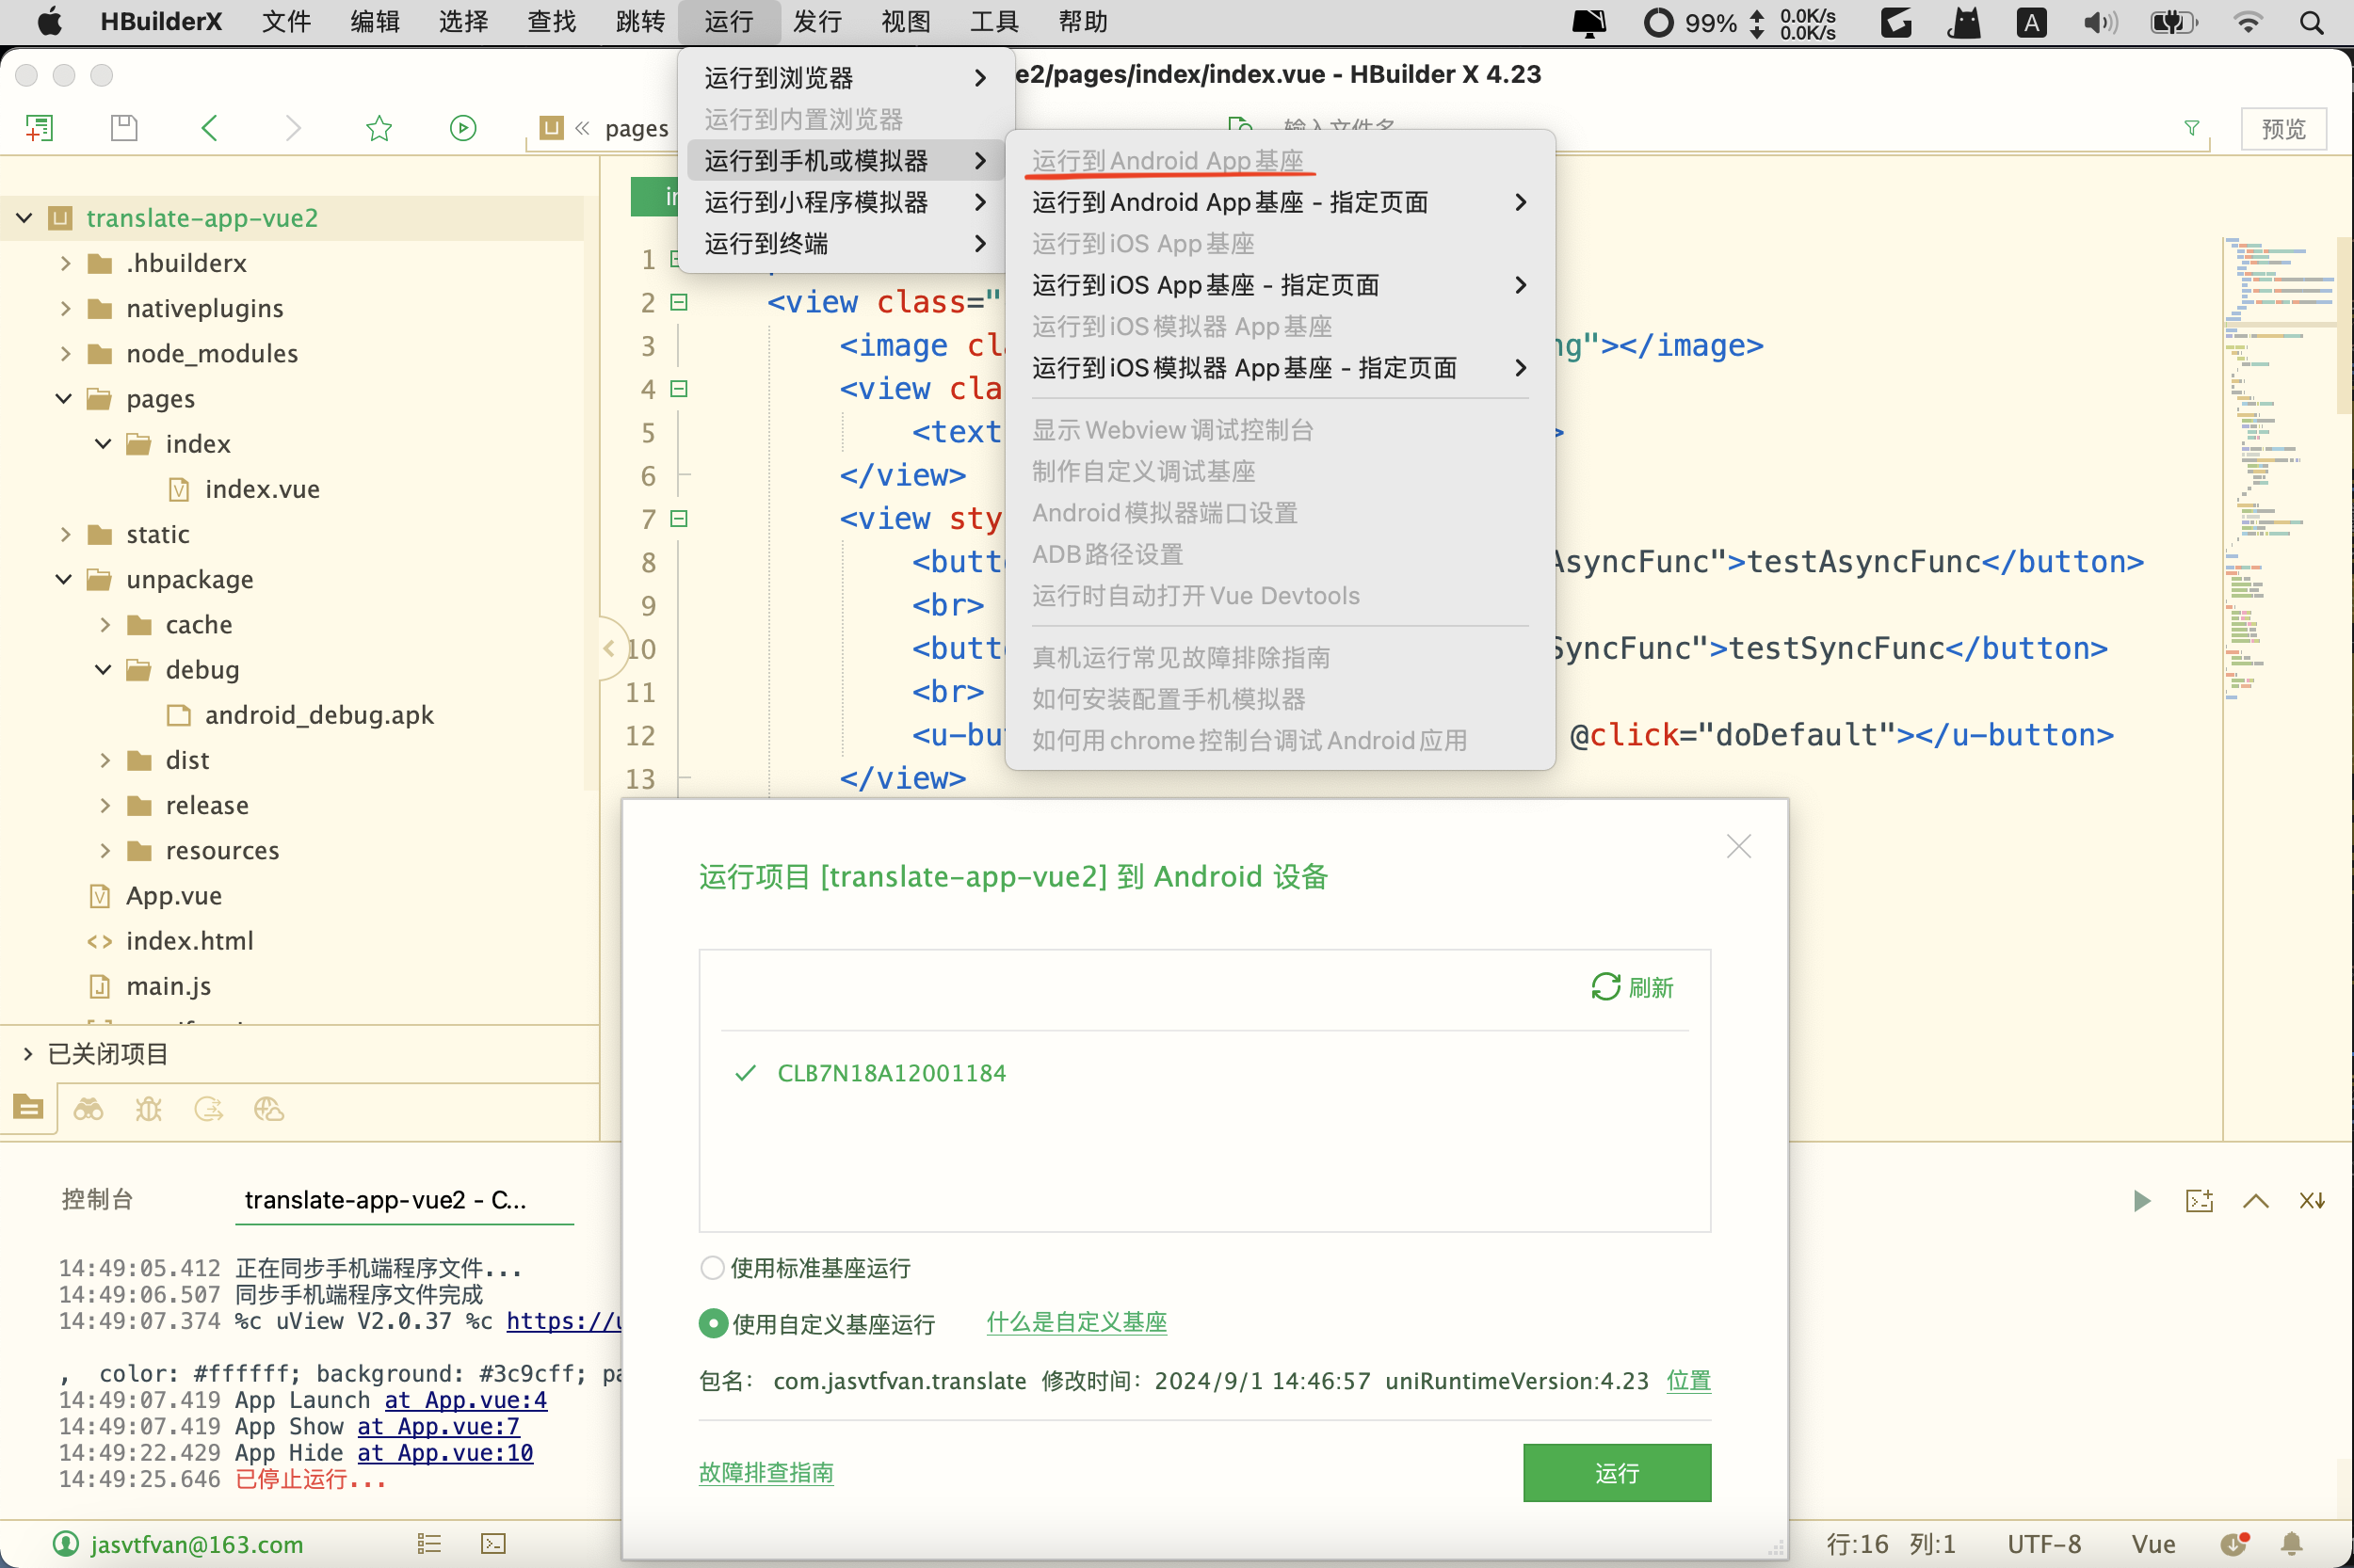Click the bookmark star toolbar icon

[x=379, y=128]
